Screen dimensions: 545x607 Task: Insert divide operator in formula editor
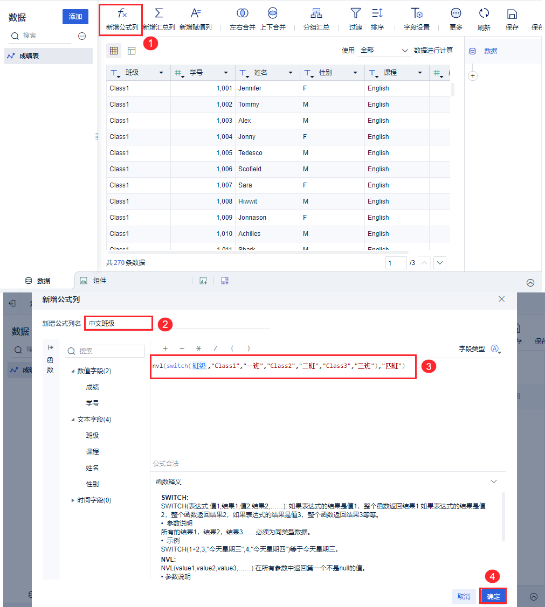click(216, 348)
